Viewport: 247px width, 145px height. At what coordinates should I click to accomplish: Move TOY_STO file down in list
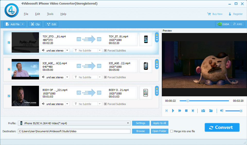click(157, 40)
